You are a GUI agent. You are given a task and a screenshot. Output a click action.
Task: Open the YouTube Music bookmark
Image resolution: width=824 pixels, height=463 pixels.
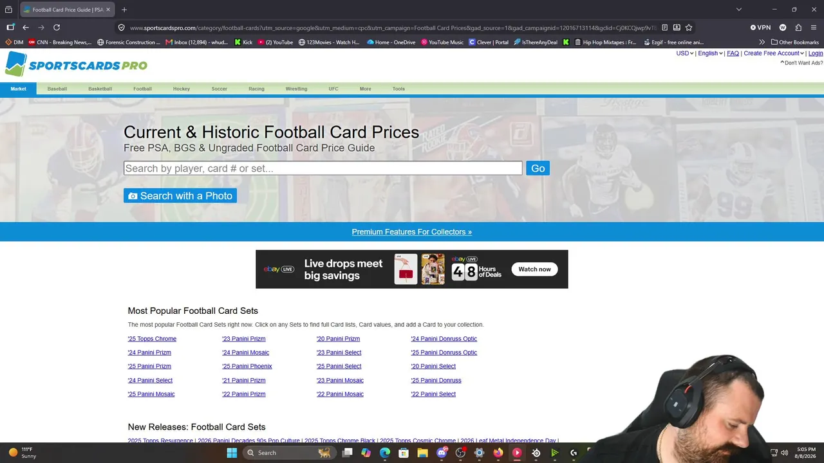[x=442, y=42]
